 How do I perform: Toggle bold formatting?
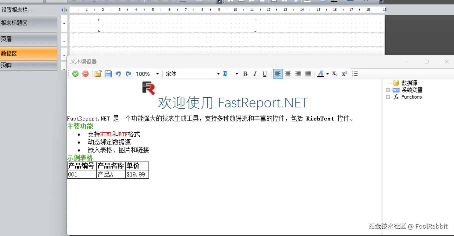pyautogui.click(x=245, y=74)
